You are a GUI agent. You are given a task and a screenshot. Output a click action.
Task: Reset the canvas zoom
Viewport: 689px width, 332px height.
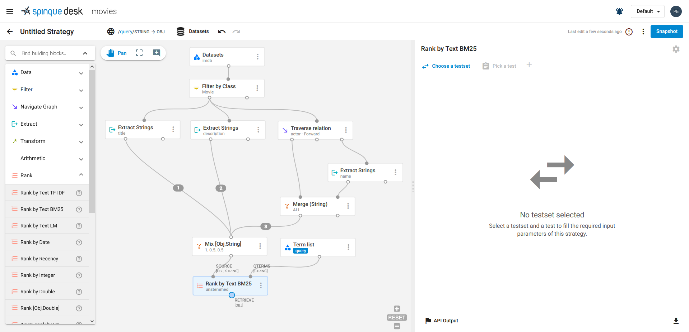[397, 317]
